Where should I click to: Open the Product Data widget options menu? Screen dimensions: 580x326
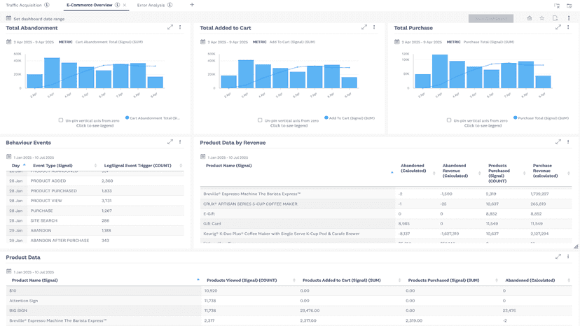(569, 257)
